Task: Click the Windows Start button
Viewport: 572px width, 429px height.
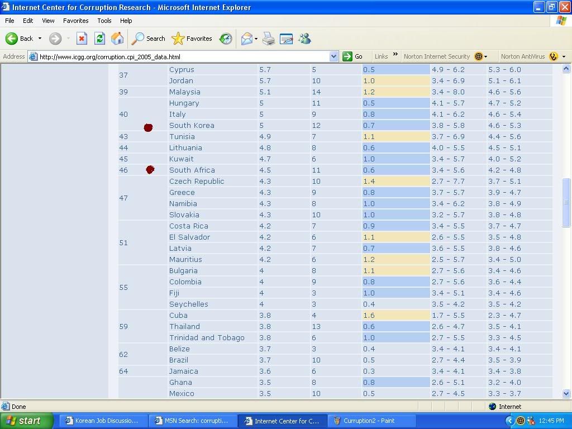Action: pyautogui.click(x=26, y=421)
